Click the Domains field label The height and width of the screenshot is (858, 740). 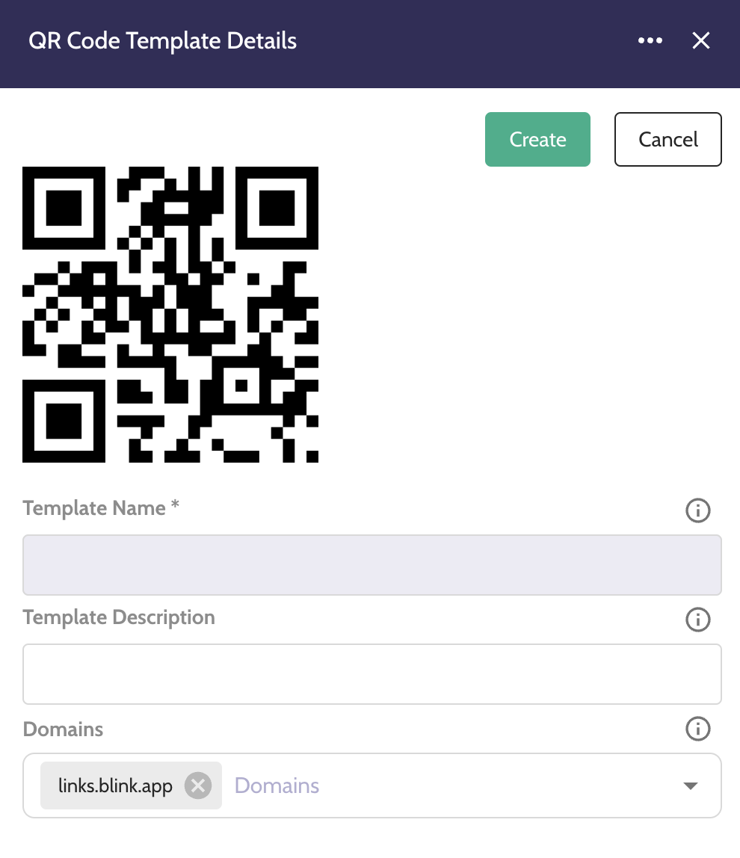[63, 729]
